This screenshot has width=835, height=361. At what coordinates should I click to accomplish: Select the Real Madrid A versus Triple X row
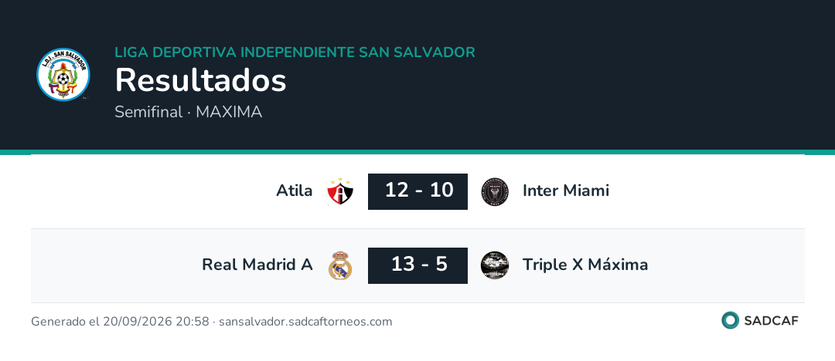click(x=417, y=265)
